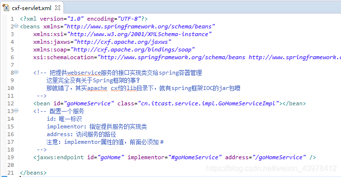The width and height of the screenshot is (341, 177).
Task: Click the "/goHomeService" address value
Action: [x=279, y=157]
